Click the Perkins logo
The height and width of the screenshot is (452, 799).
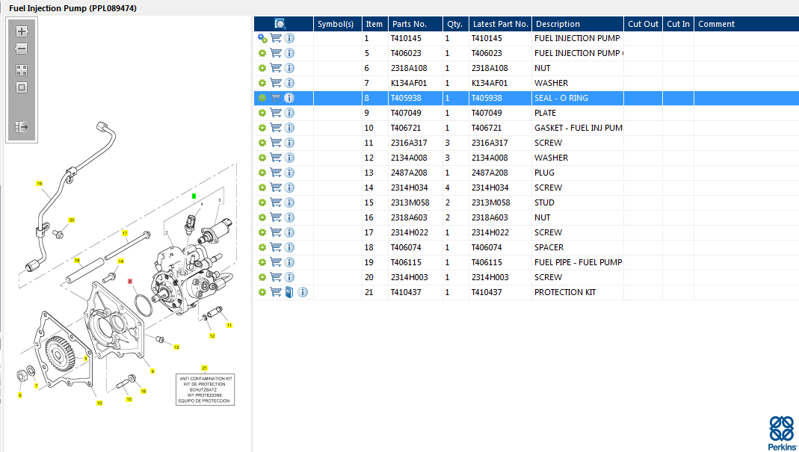pyautogui.click(x=782, y=433)
